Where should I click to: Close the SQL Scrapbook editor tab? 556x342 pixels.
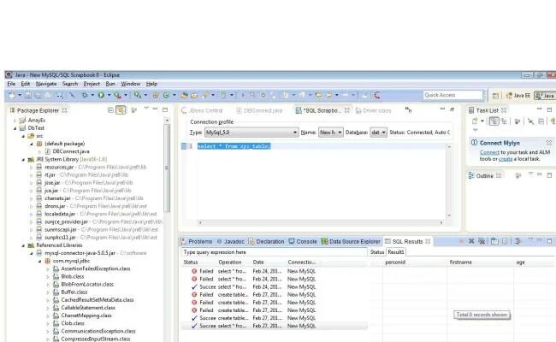click(x=346, y=110)
